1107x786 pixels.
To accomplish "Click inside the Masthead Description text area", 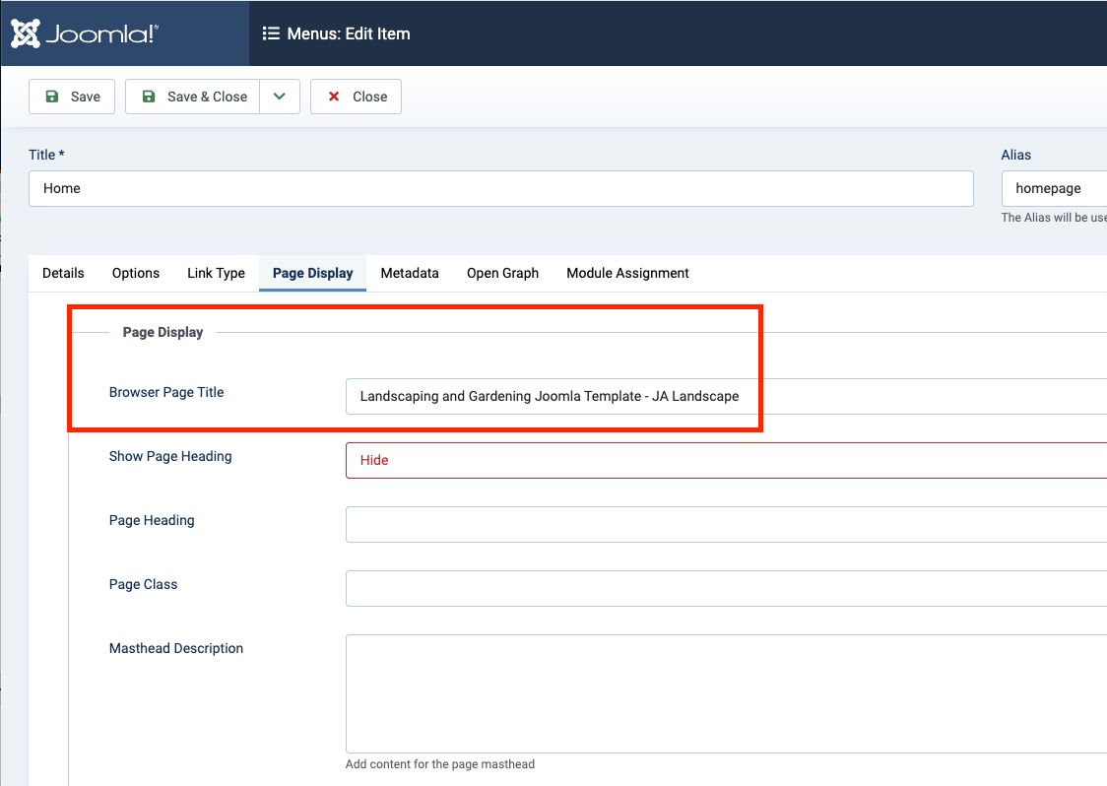I will [725, 693].
